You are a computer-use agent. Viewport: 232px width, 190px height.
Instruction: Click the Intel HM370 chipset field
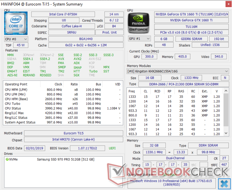click(x=74, y=140)
